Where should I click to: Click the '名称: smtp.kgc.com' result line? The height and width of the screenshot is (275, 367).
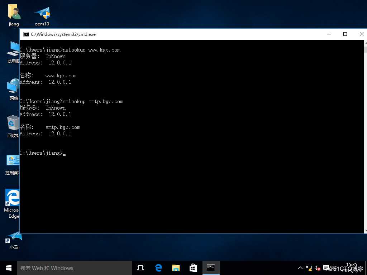point(50,127)
